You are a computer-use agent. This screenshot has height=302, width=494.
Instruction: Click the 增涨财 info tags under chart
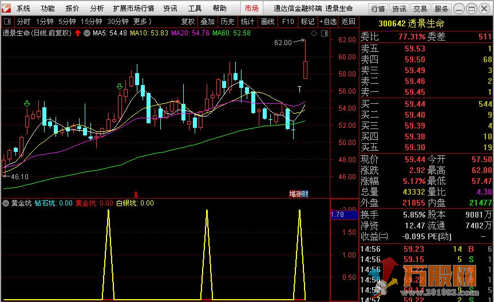pyautogui.click(x=299, y=194)
